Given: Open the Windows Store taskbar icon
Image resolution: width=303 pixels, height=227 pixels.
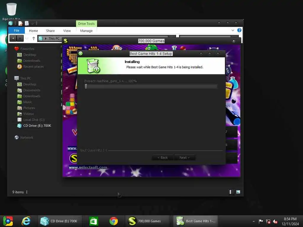Looking at the screenshot, I should click(x=94, y=221).
